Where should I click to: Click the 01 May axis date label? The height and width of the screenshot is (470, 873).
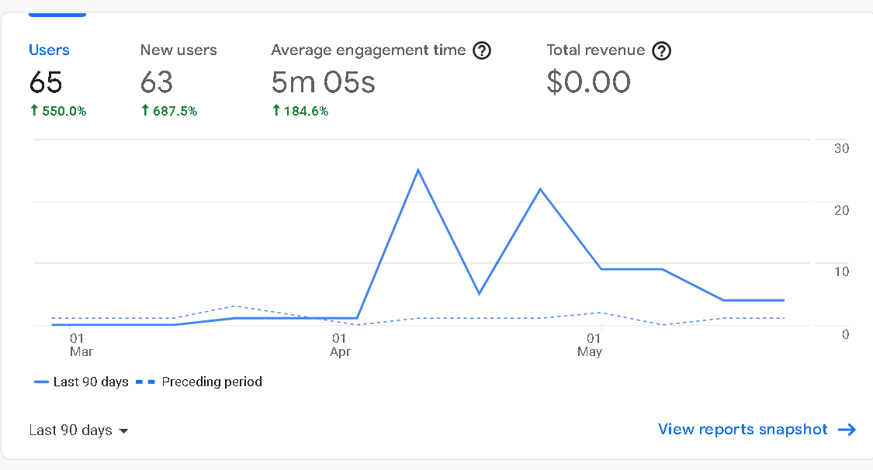point(591,345)
